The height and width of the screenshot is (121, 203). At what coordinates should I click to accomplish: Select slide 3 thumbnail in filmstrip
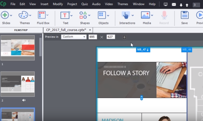[18, 115]
